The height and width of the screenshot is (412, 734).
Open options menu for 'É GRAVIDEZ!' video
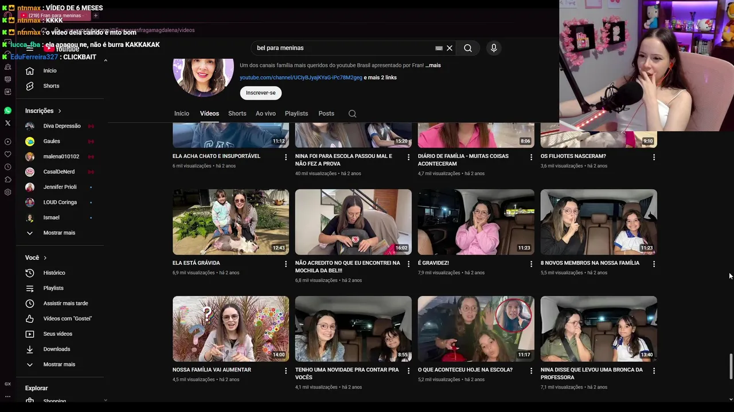(x=531, y=264)
